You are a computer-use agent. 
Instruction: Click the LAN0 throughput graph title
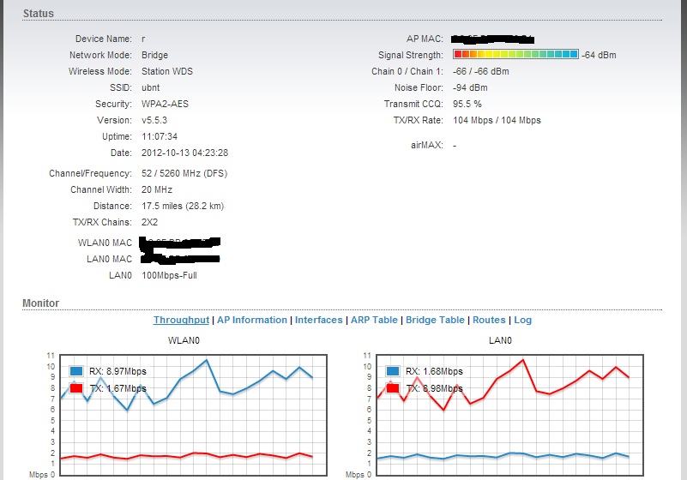click(x=500, y=340)
